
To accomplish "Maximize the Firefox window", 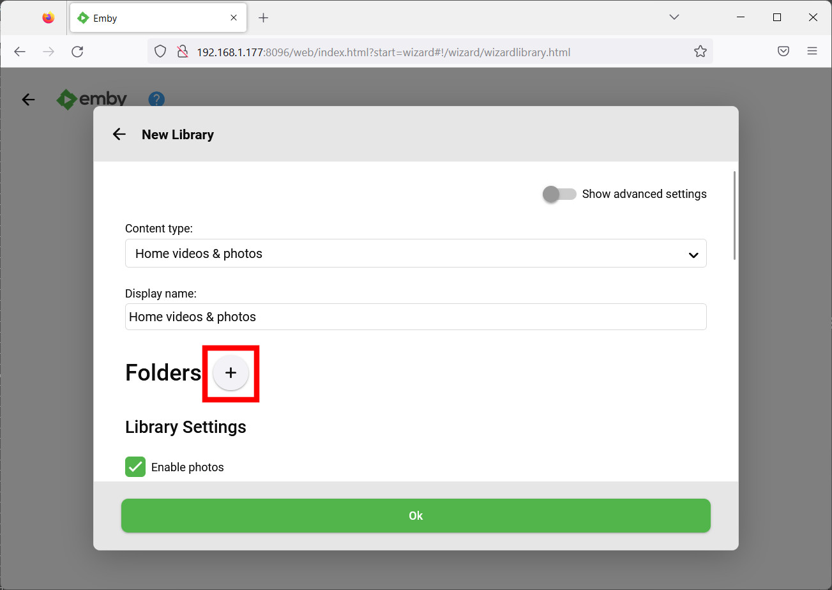I will [777, 18].
